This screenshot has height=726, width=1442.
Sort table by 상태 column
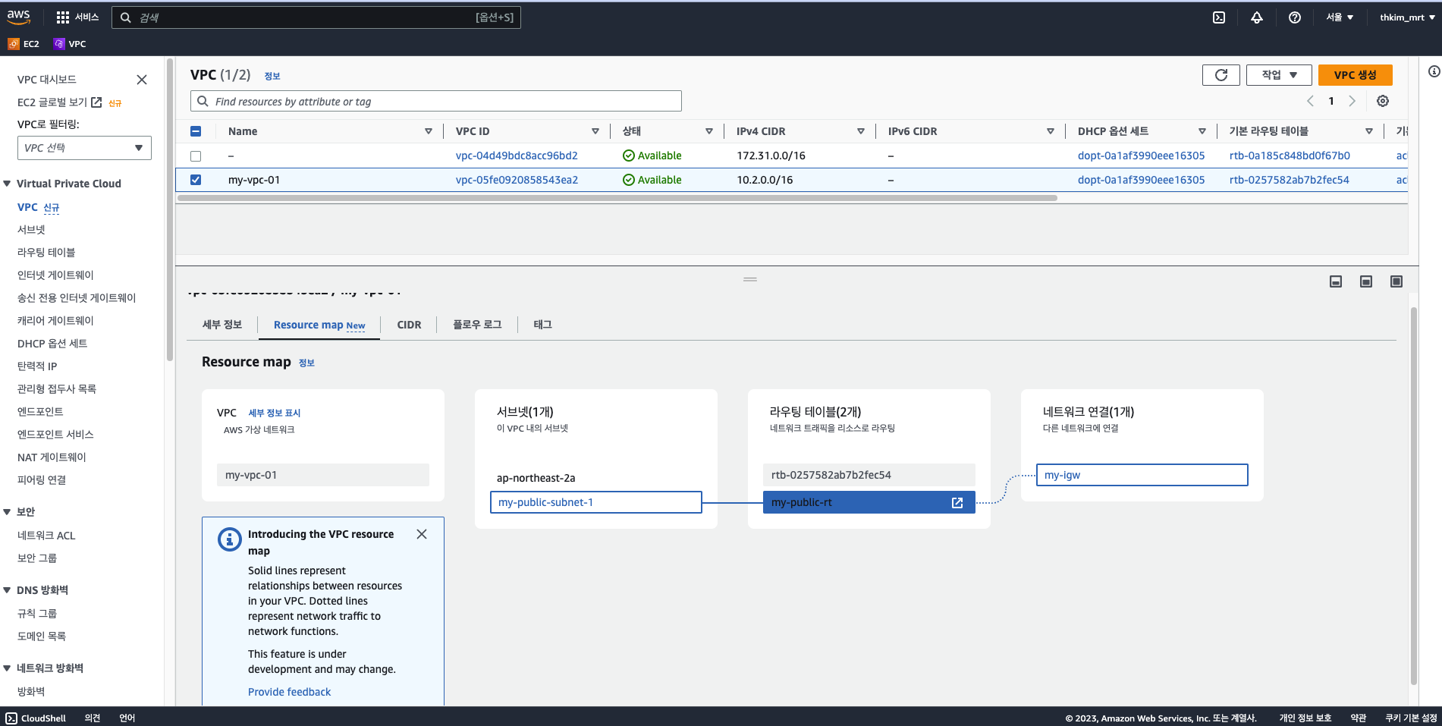coord(709,131)
